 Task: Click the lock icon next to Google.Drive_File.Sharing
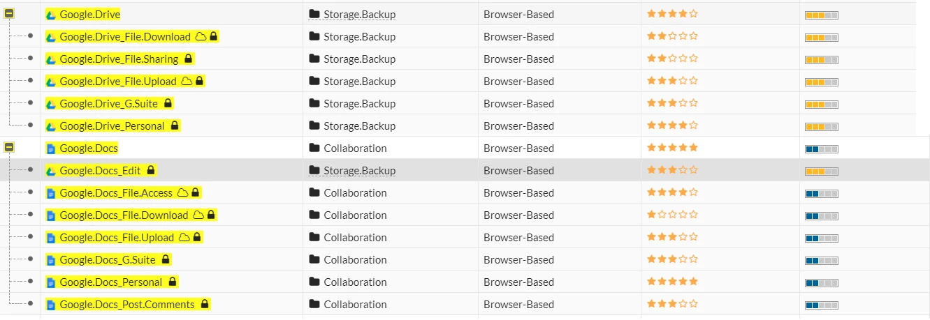188,59
